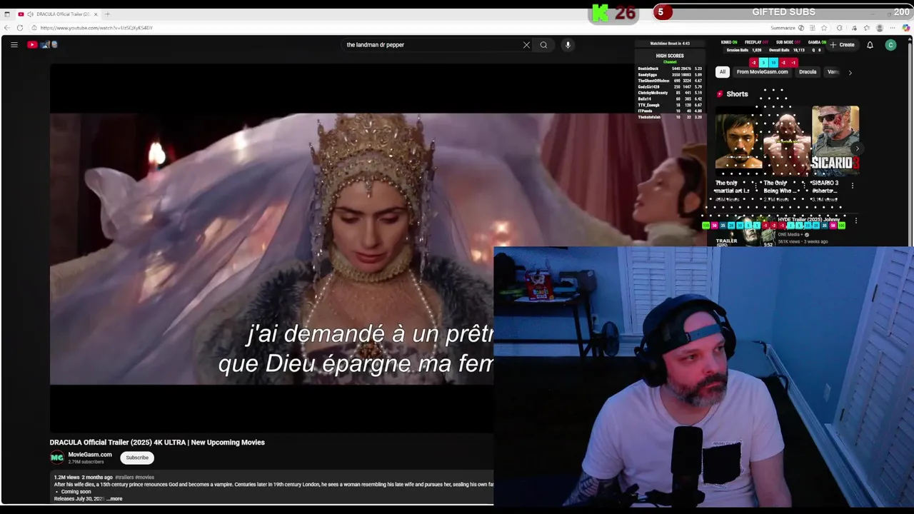Image resolution: width=914 pixels, height=514 pixels.
Task: Click HYDE Trailer (2025) Johnny title
Action: (x=809, y=220)
